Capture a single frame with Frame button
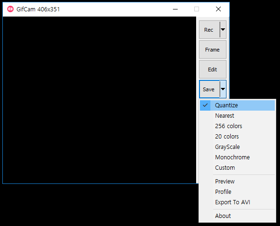280x226 pixels. [213, 50]
